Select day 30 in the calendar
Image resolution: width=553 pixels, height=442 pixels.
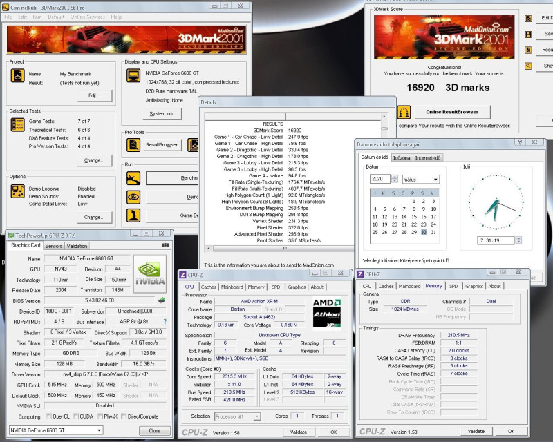coord(423,232)
